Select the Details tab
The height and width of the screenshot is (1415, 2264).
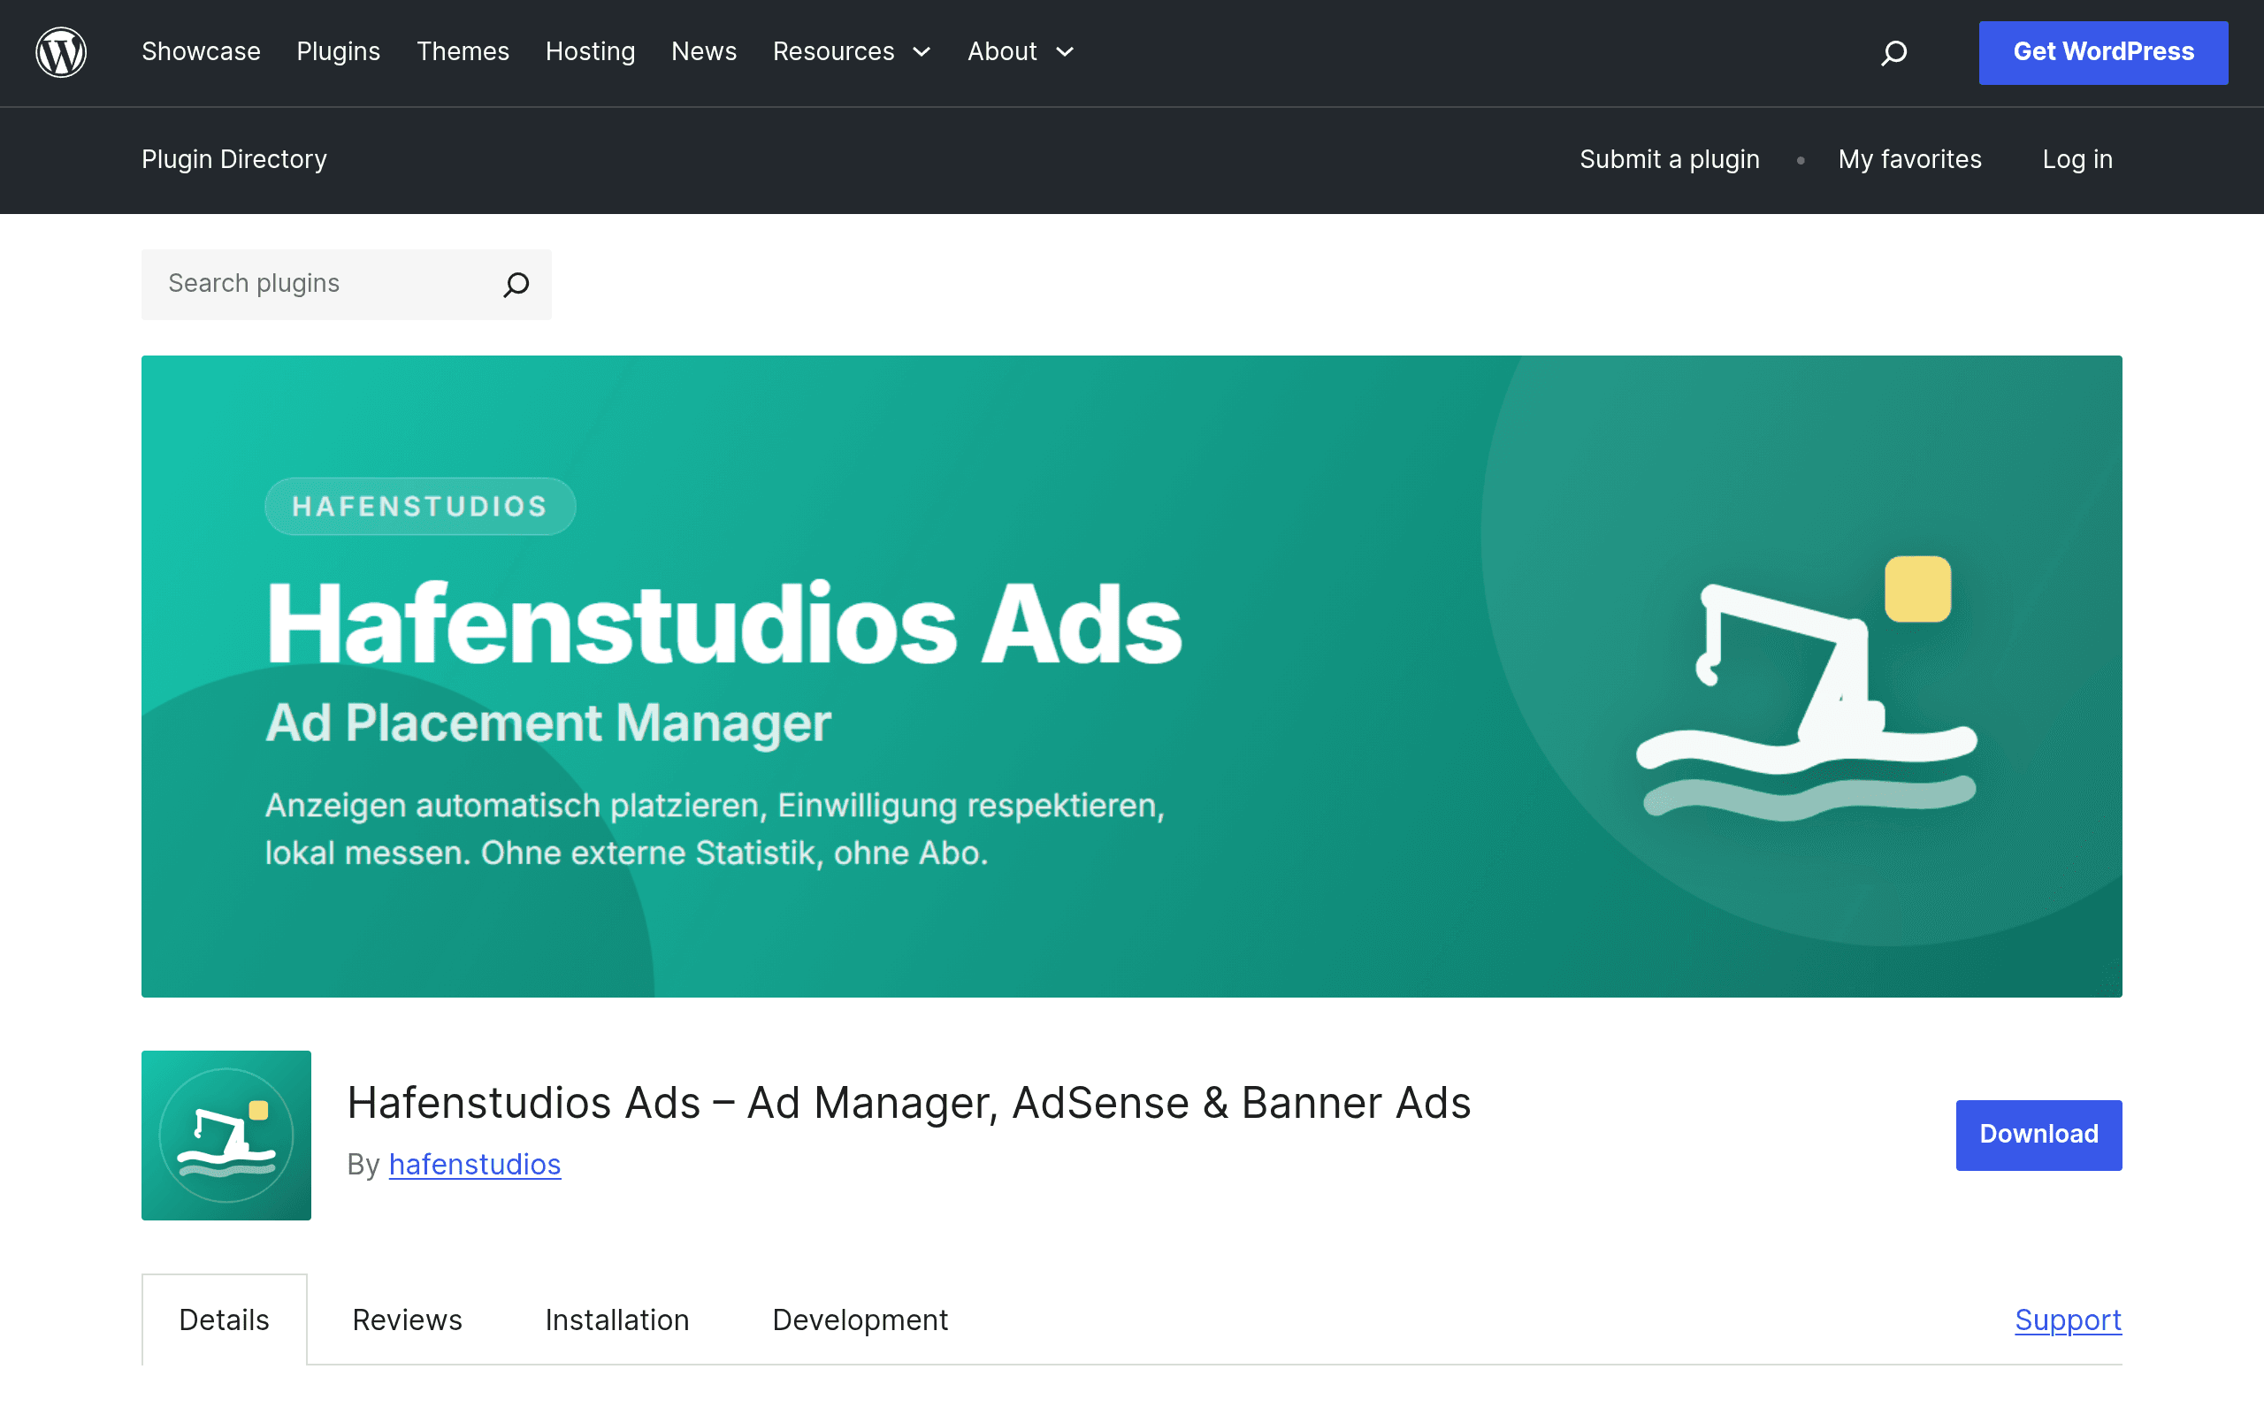click(x=224, y=1319)
